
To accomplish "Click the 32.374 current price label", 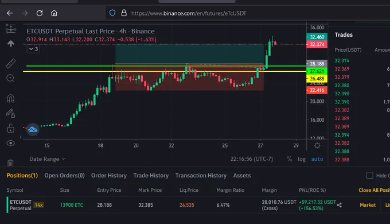I will coord(317,44).
